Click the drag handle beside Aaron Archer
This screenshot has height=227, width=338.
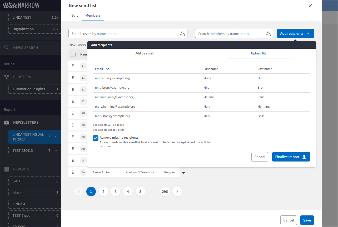point(73,172)
